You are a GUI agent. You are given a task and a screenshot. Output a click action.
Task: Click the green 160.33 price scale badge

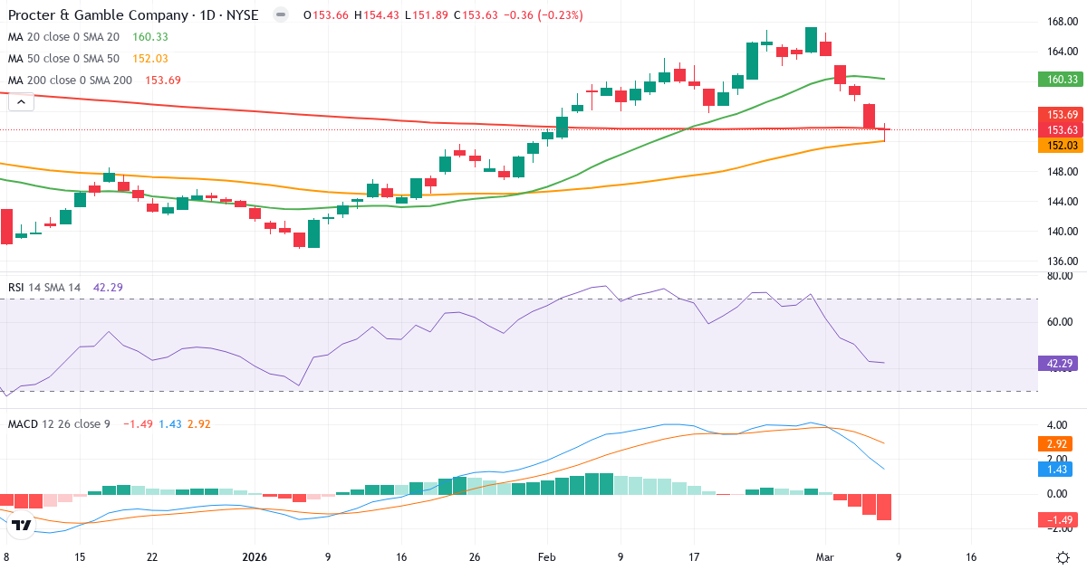pos(1059,79)
